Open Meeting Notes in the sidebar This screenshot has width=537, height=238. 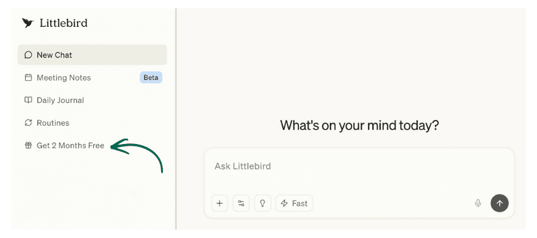coord(64,78)
